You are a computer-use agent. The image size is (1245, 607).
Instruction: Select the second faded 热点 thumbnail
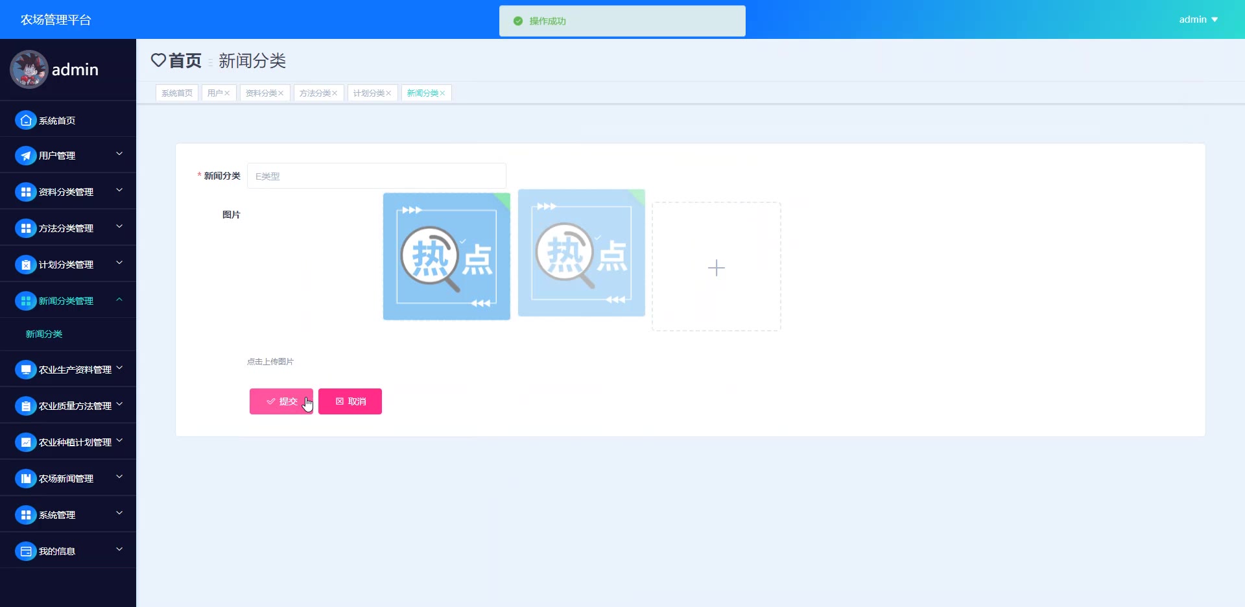(x=582, y=253)
